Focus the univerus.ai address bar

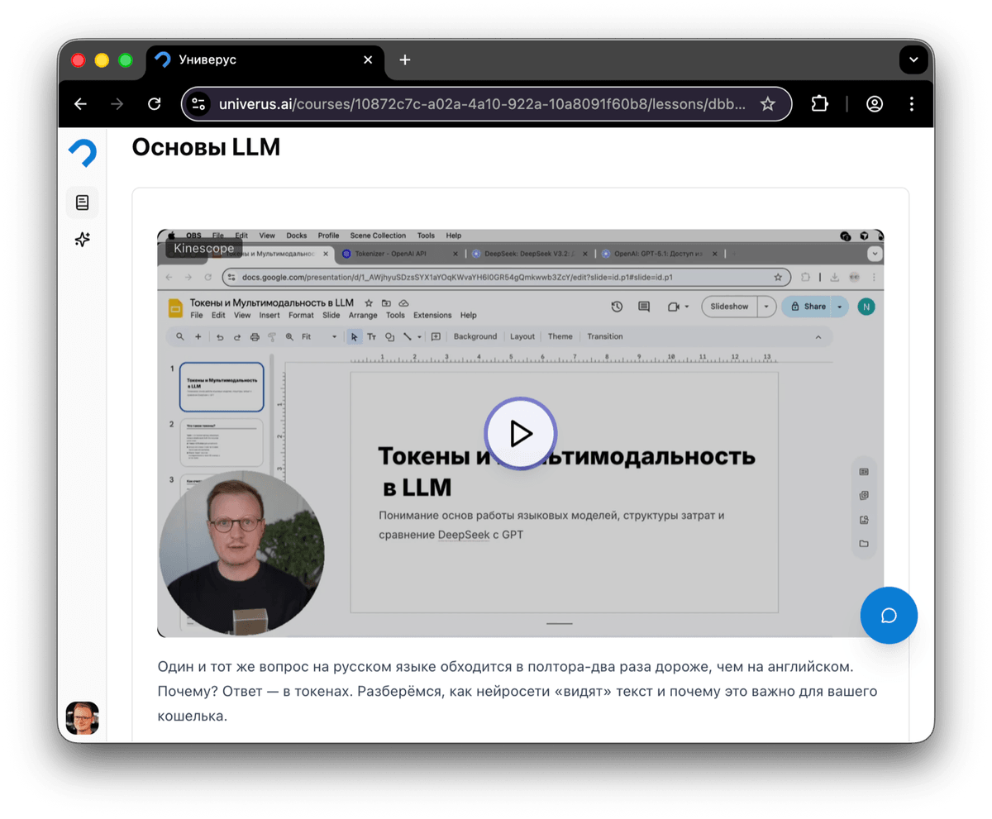click(x=479, y=104)
